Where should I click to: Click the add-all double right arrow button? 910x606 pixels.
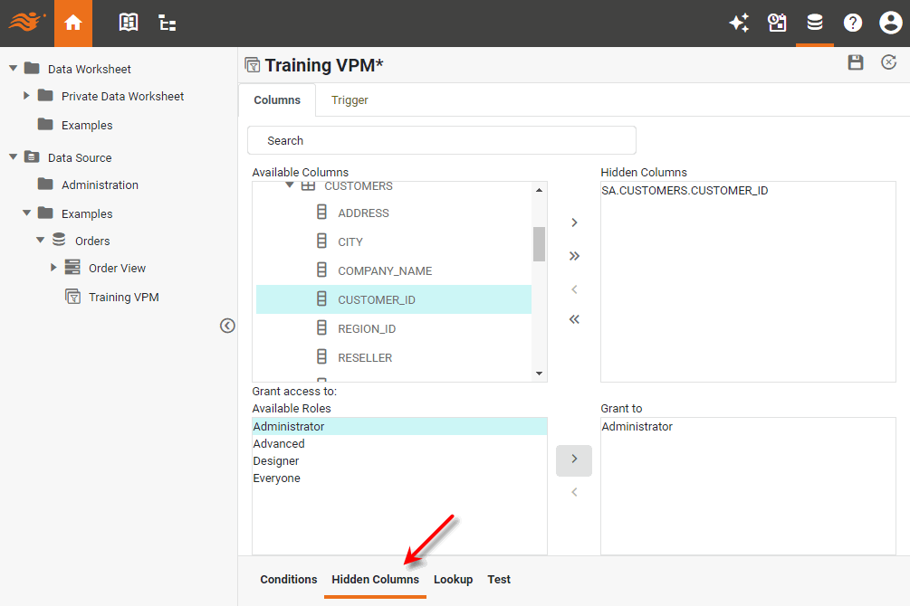[x=574, y=256]
